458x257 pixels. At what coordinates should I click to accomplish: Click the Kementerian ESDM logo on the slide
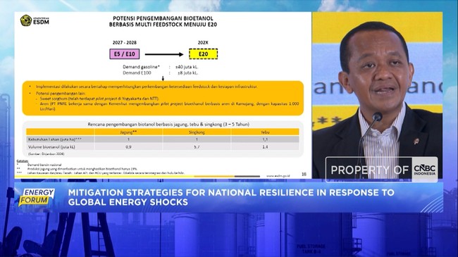pos(35,20)
